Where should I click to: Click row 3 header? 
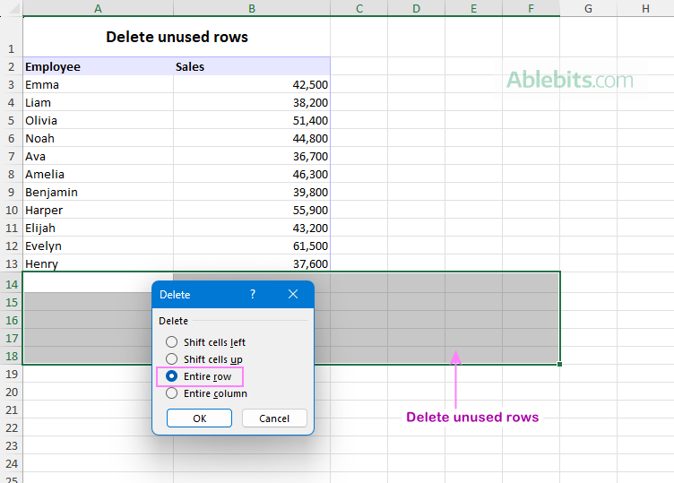(x=11, y=84)
